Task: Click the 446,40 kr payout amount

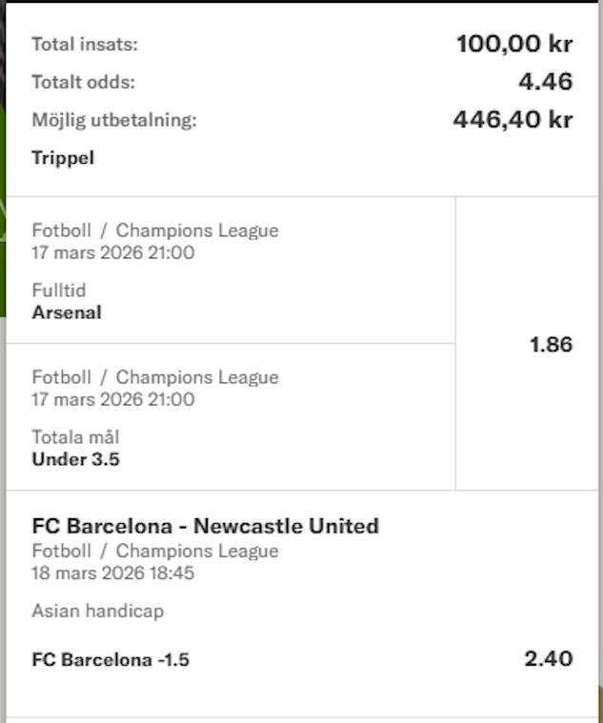Action: [x=513, y=120]
